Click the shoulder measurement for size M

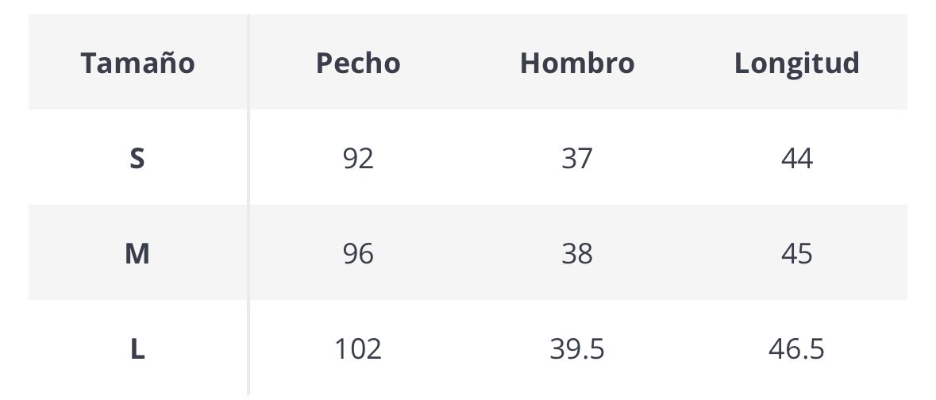(x=577, y=254)
